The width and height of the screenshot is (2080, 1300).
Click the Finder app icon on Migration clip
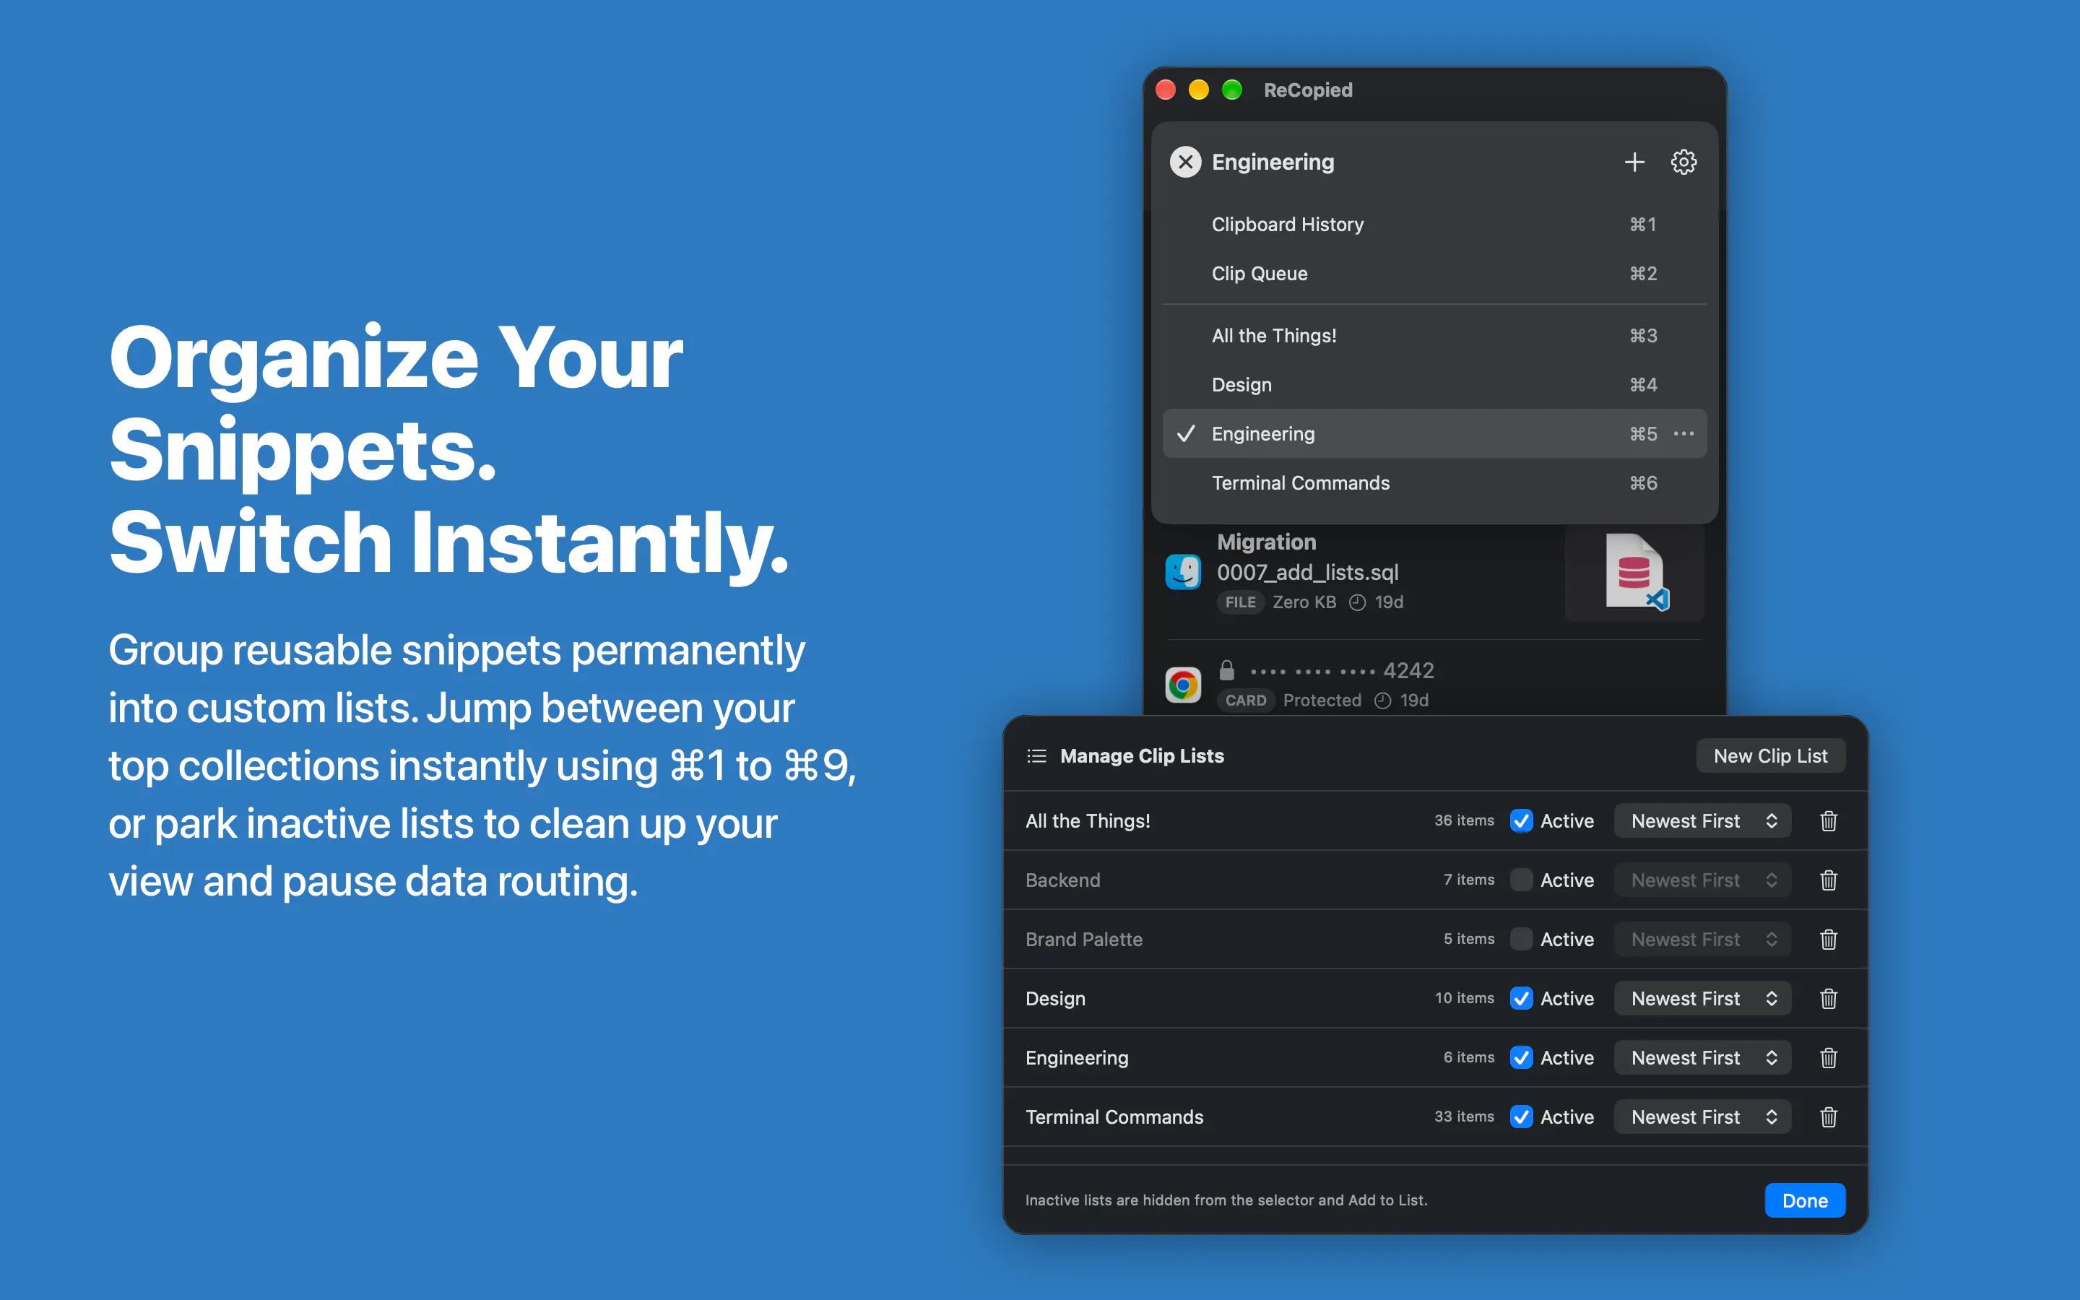(x=1183, y=572)
